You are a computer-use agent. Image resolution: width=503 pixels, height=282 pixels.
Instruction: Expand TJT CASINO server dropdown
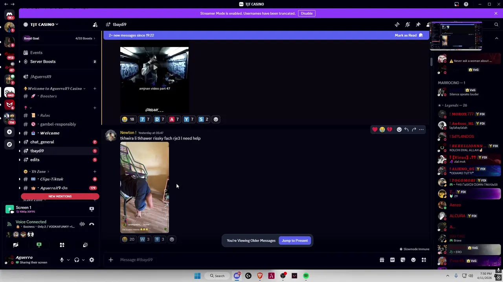pyautogui.click(x=57, y=24)
